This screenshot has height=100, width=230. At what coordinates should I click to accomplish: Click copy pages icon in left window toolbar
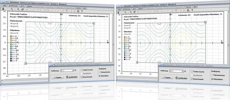[67, 11]
